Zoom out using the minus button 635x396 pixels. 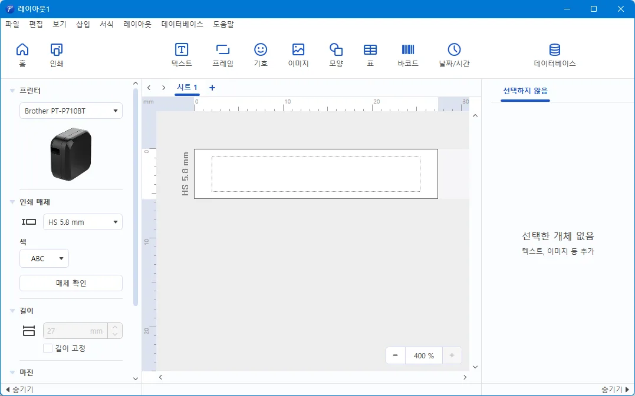point(395,355)
